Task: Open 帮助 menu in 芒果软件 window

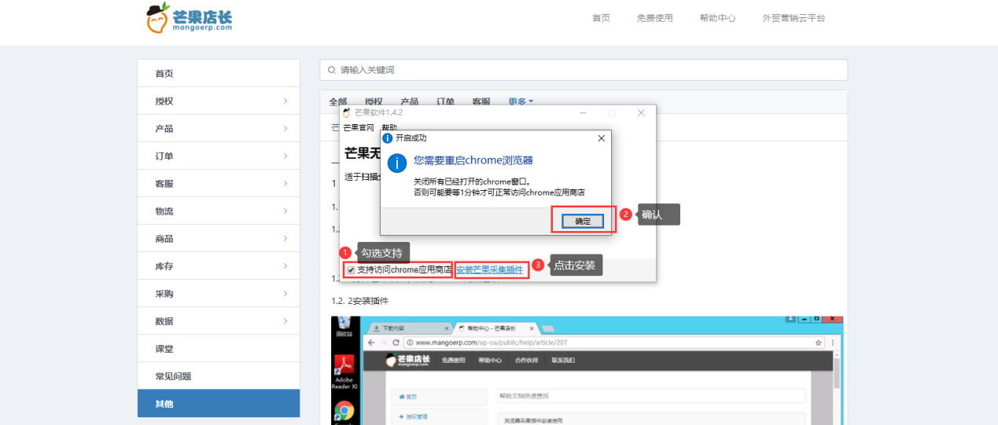Action: click(389, 127)
